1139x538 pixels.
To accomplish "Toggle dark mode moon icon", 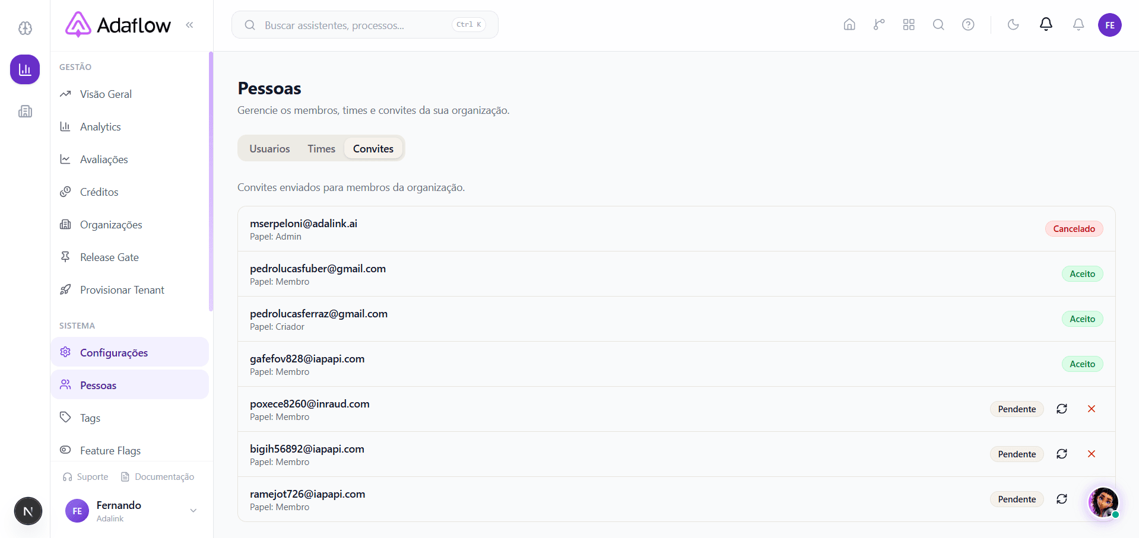I will point(1013,24).
